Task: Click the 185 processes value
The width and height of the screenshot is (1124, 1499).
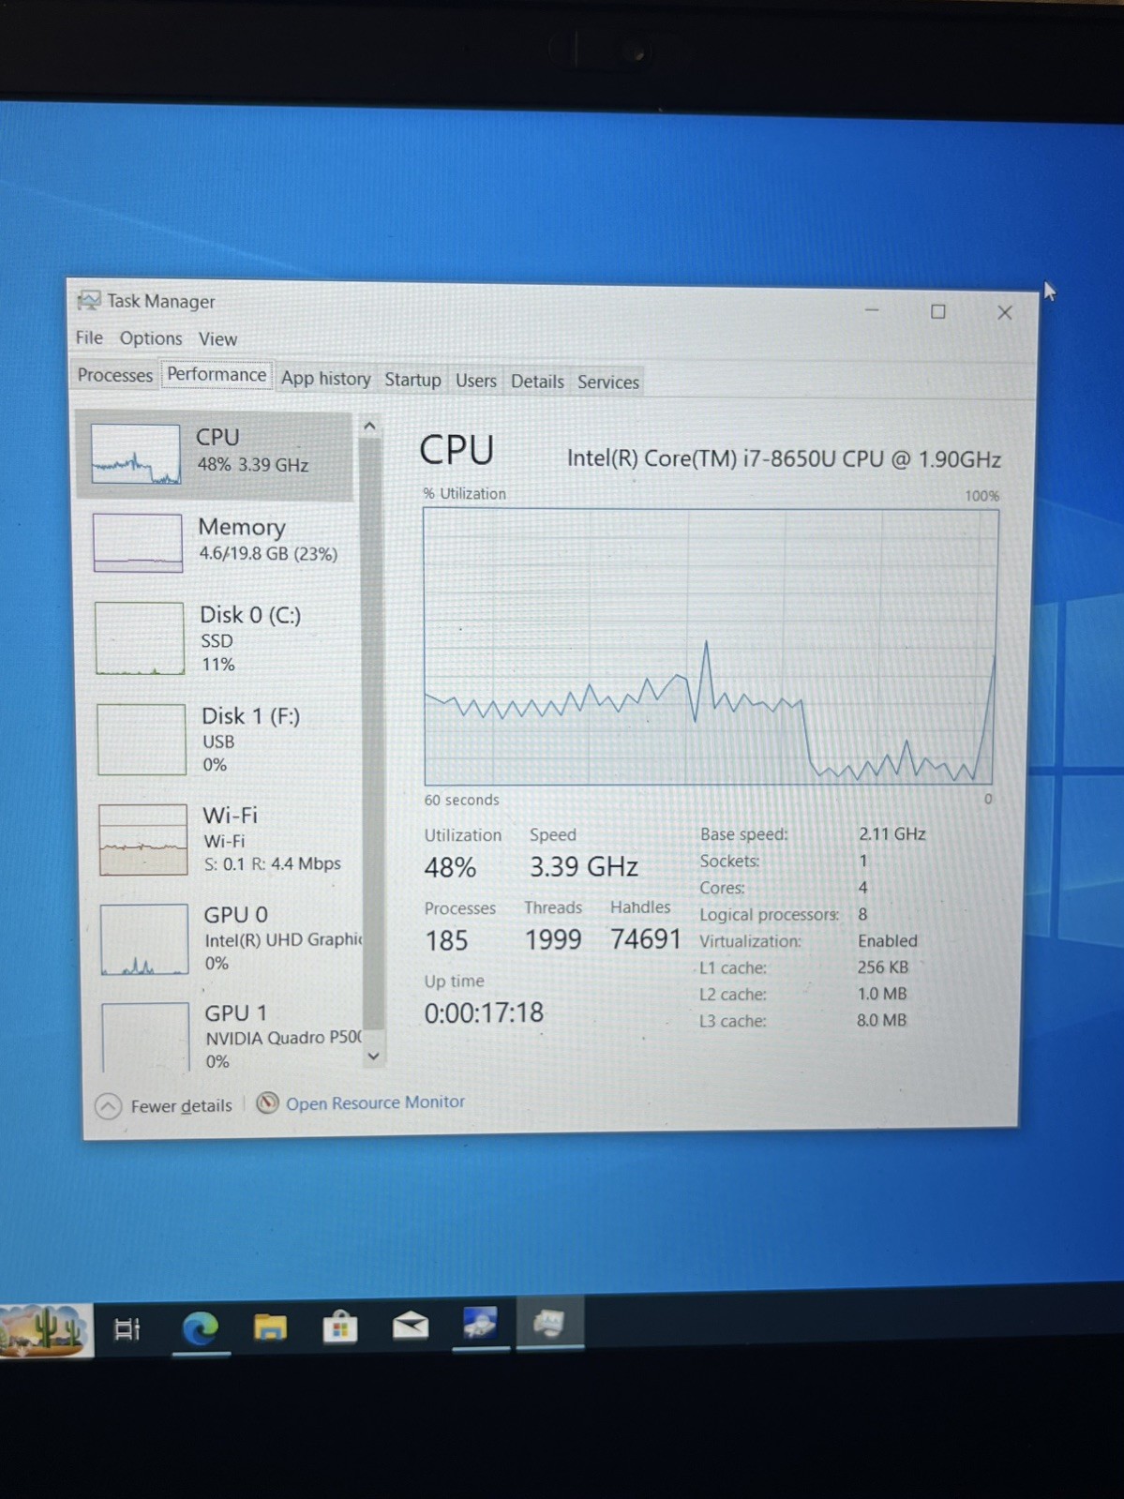Action: pos(446,940)
